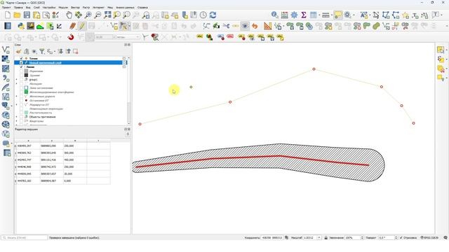This screenshot has height=252, width=449.
Task: Enable Маршруты ОТ layer checkbox
Action: point(21,105)
